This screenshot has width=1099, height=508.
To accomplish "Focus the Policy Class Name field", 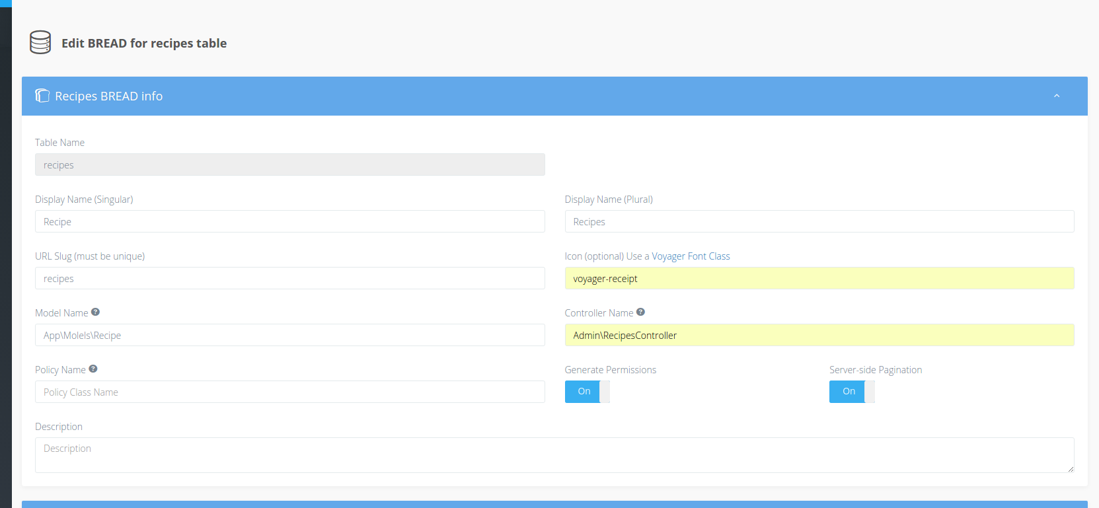I will [x=290, y=392].
